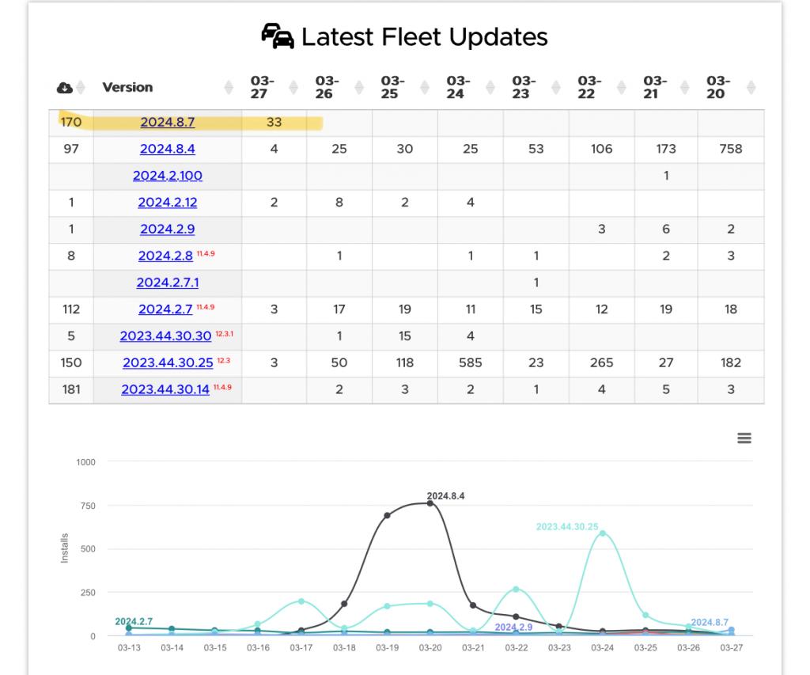Screen dimensions: 810x675
Task: Click the 2023.44.30.25 data point at 03-22
Action: (516, 590)
